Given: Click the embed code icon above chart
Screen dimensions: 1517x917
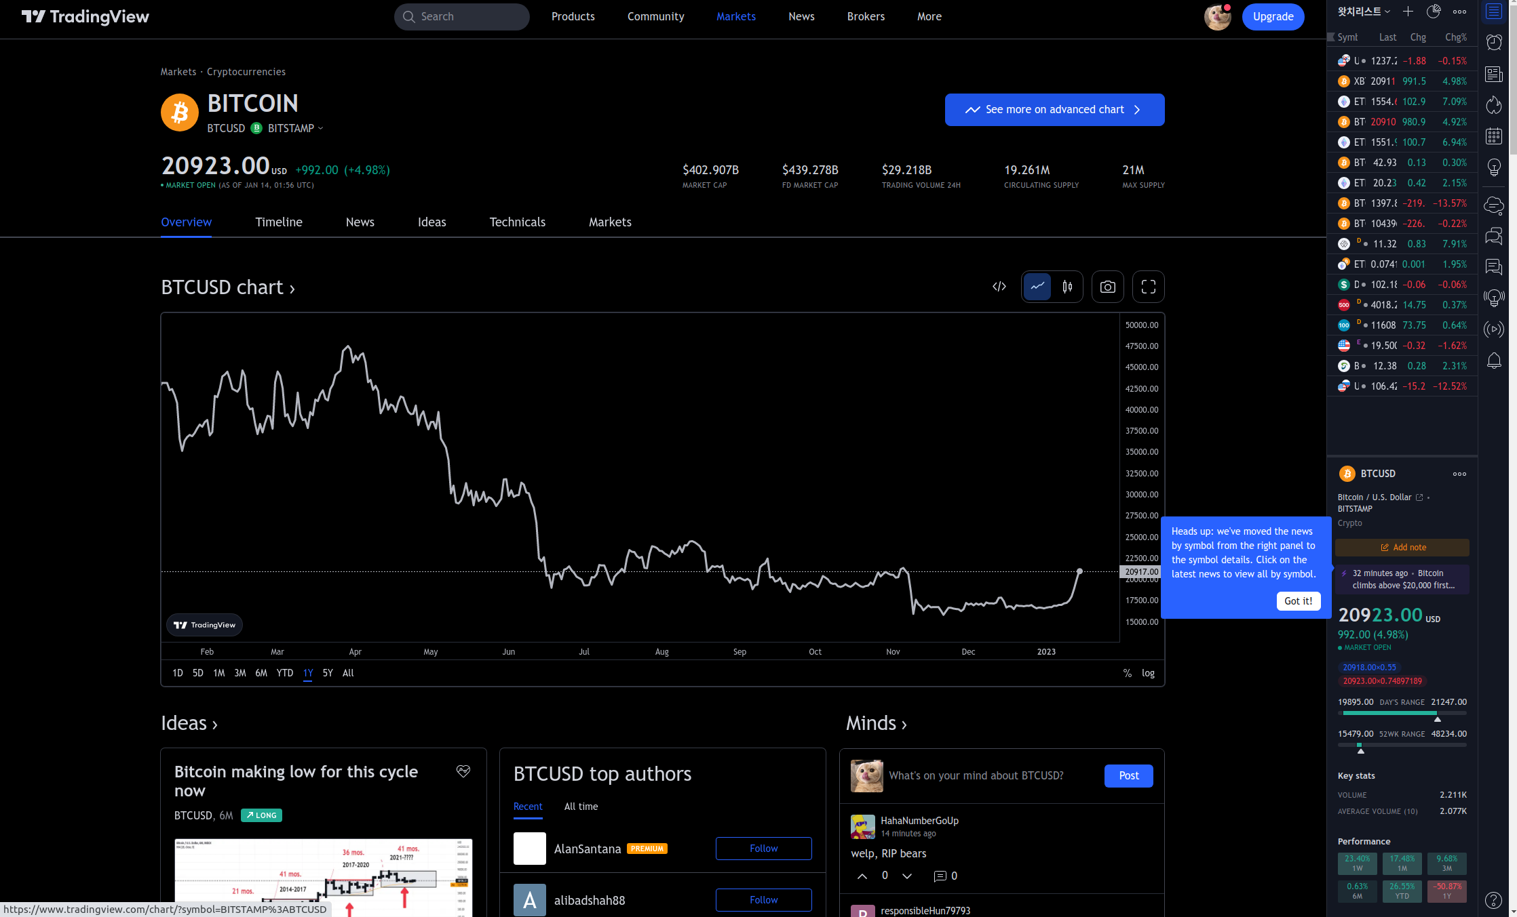Looking at the screenshot, I should pyautogui.click(x=999, y=287).
